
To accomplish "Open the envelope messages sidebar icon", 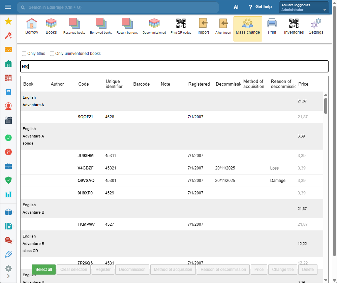I will 8,50.
